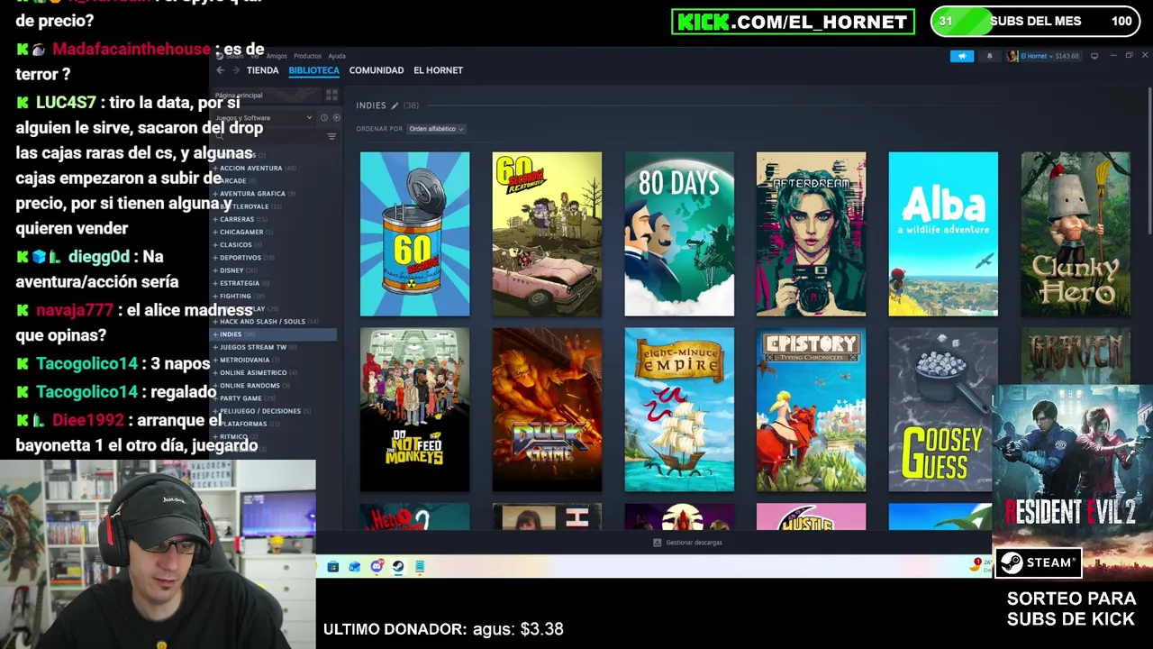The image size is (1153, 649).
Task: Open the TIENDA tab
Action: pyautogui.click(x=263, y=70)
